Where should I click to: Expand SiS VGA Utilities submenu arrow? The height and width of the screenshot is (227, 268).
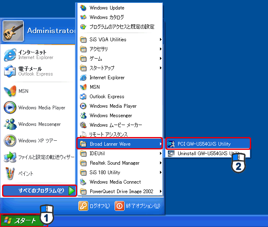tap(160, 40)
